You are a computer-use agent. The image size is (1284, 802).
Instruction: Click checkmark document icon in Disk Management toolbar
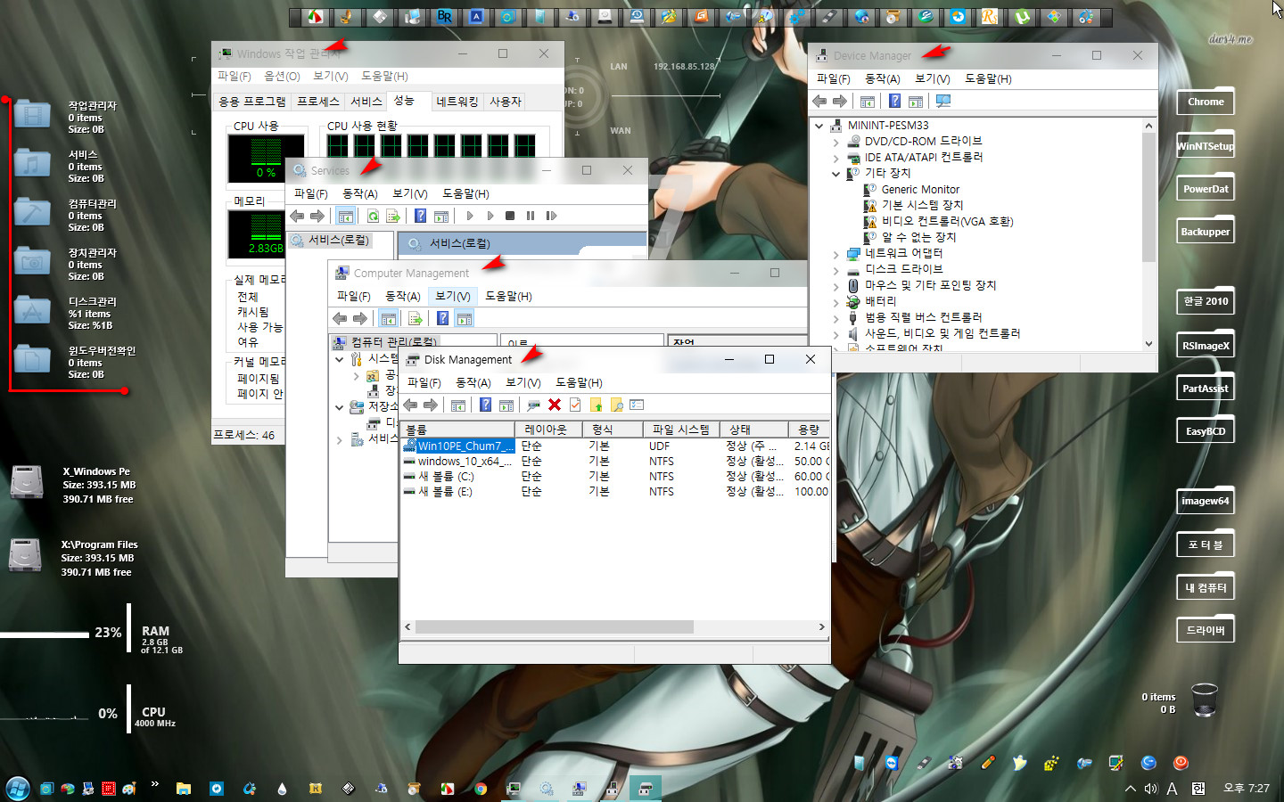click(575, 405)
